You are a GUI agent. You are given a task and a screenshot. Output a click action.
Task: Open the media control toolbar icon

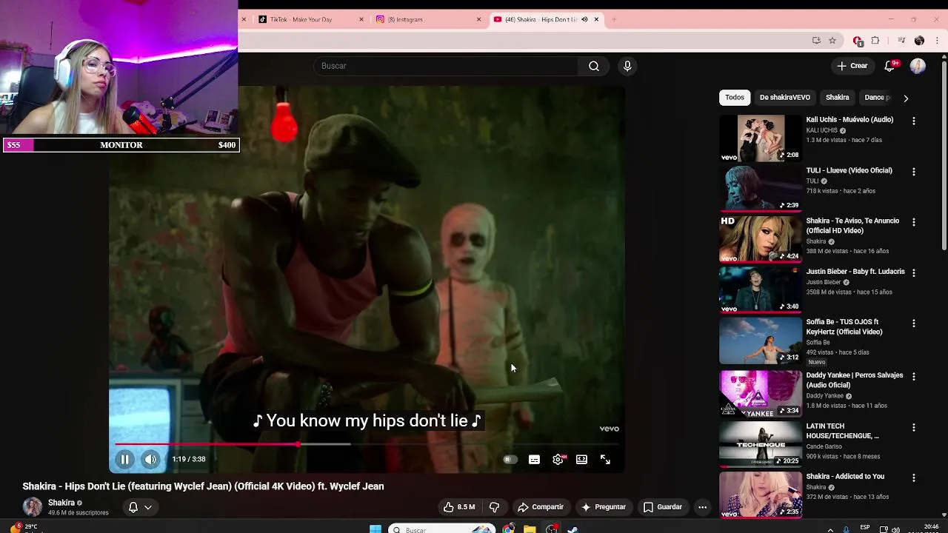click(901, 41)
